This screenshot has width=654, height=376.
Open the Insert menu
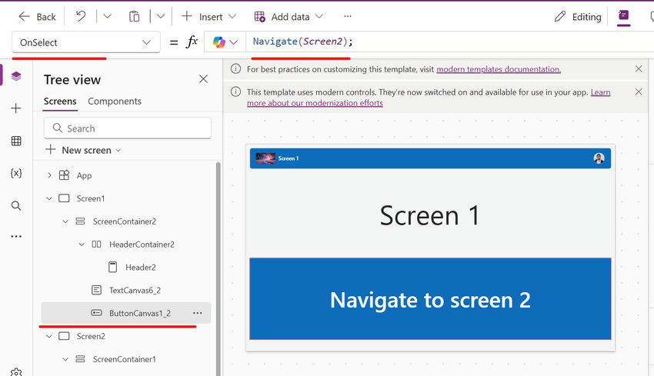coord(209,17)
